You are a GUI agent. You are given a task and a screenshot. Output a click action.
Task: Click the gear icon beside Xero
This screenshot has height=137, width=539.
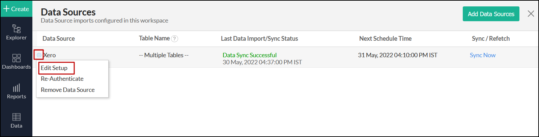pos(39,55)
